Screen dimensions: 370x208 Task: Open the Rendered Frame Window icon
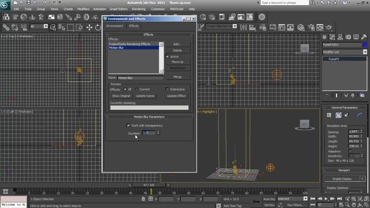(x=320, y=27)
